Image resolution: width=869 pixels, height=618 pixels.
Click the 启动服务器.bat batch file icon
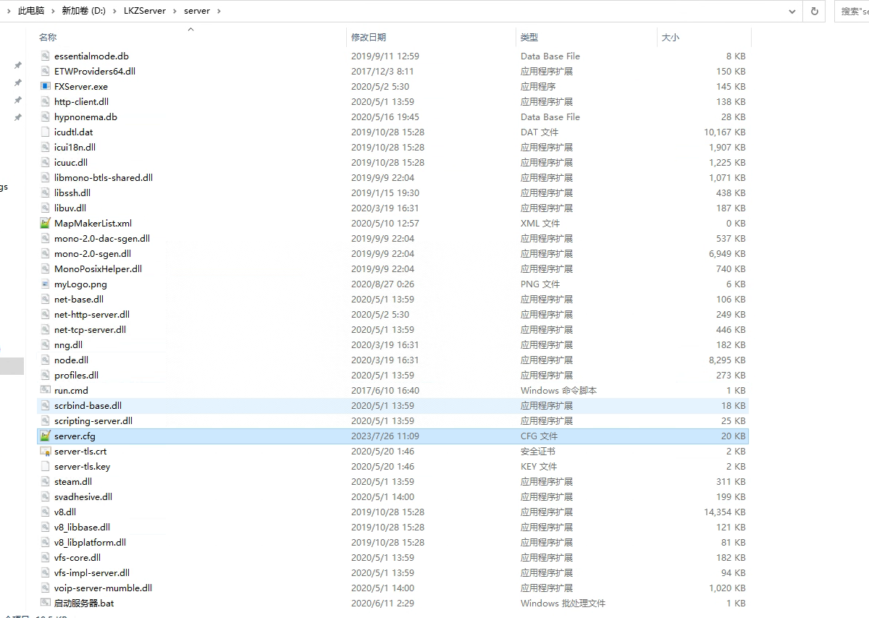click(46, 603)
